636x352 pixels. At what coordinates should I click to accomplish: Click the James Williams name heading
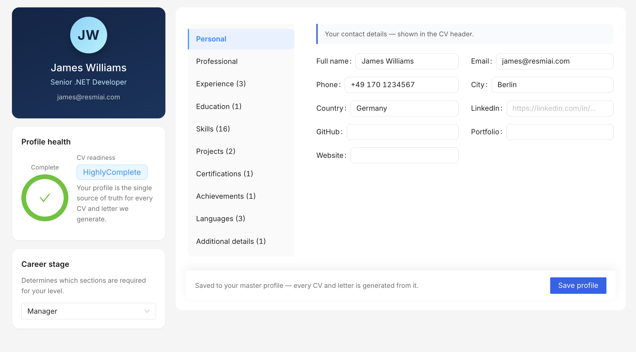pyautogui.click(x=89, y=68)
